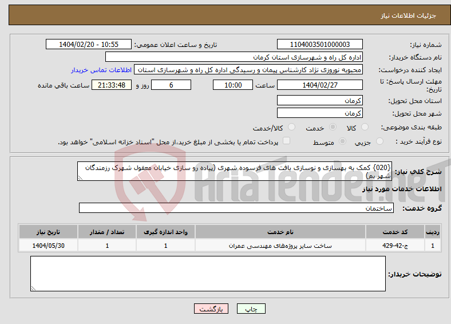The height and width of the screenshot is (324, 451).
Task: Select the خدمت radio button
Action: [x=333, y=127]
